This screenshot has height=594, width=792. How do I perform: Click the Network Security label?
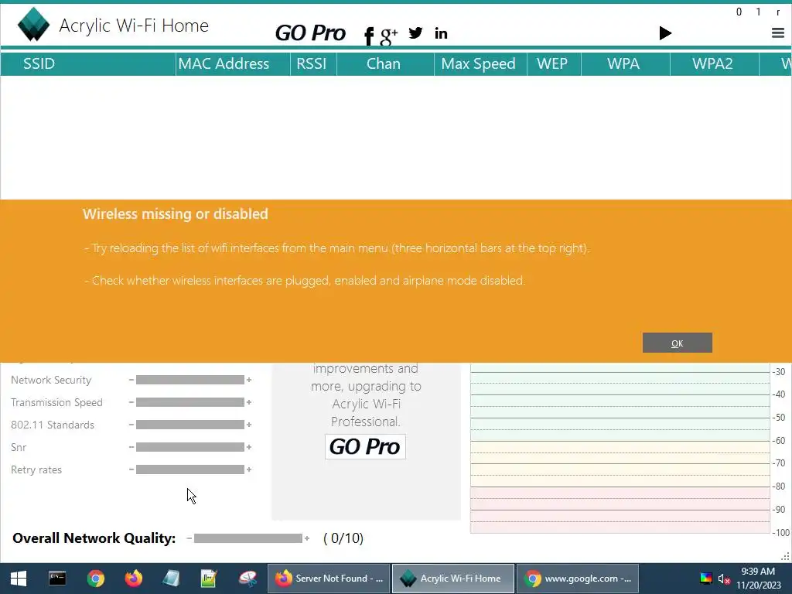coord(51,380)
